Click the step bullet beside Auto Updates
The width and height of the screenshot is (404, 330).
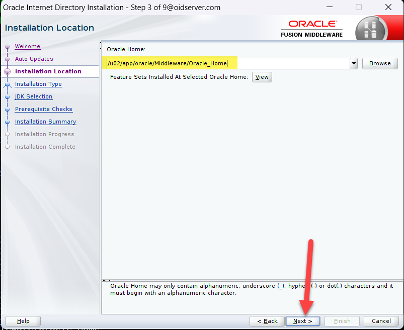[x=7, y=59]
